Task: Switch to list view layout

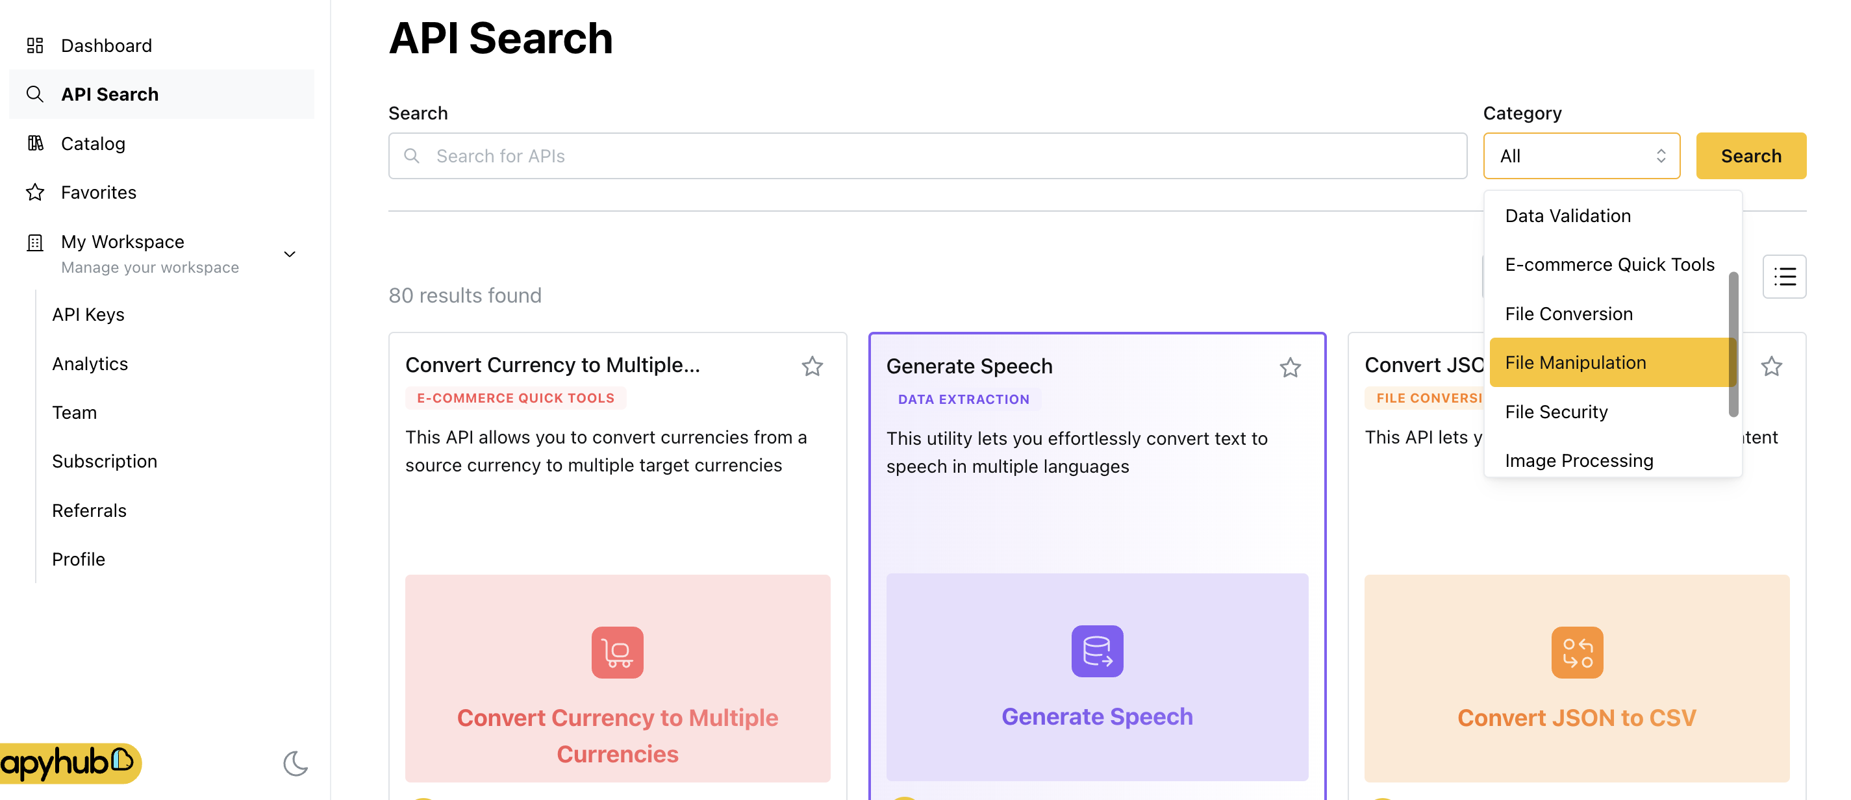Action: (1784, 277)
